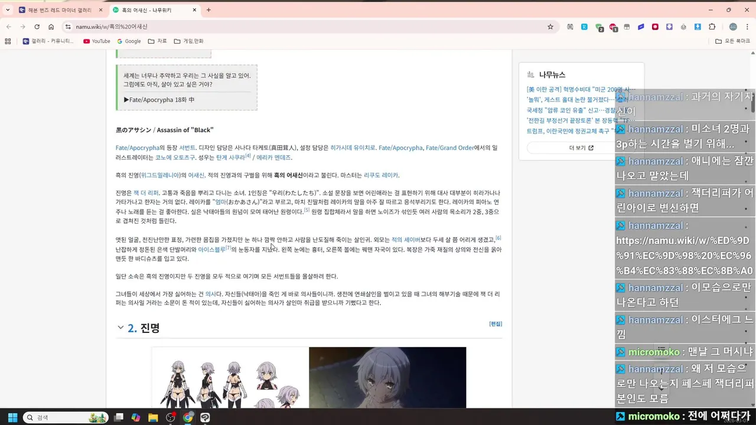Collapse the 2. 진명 section chevron
This screenshot has height=425, width=756.
click(120, 328)
